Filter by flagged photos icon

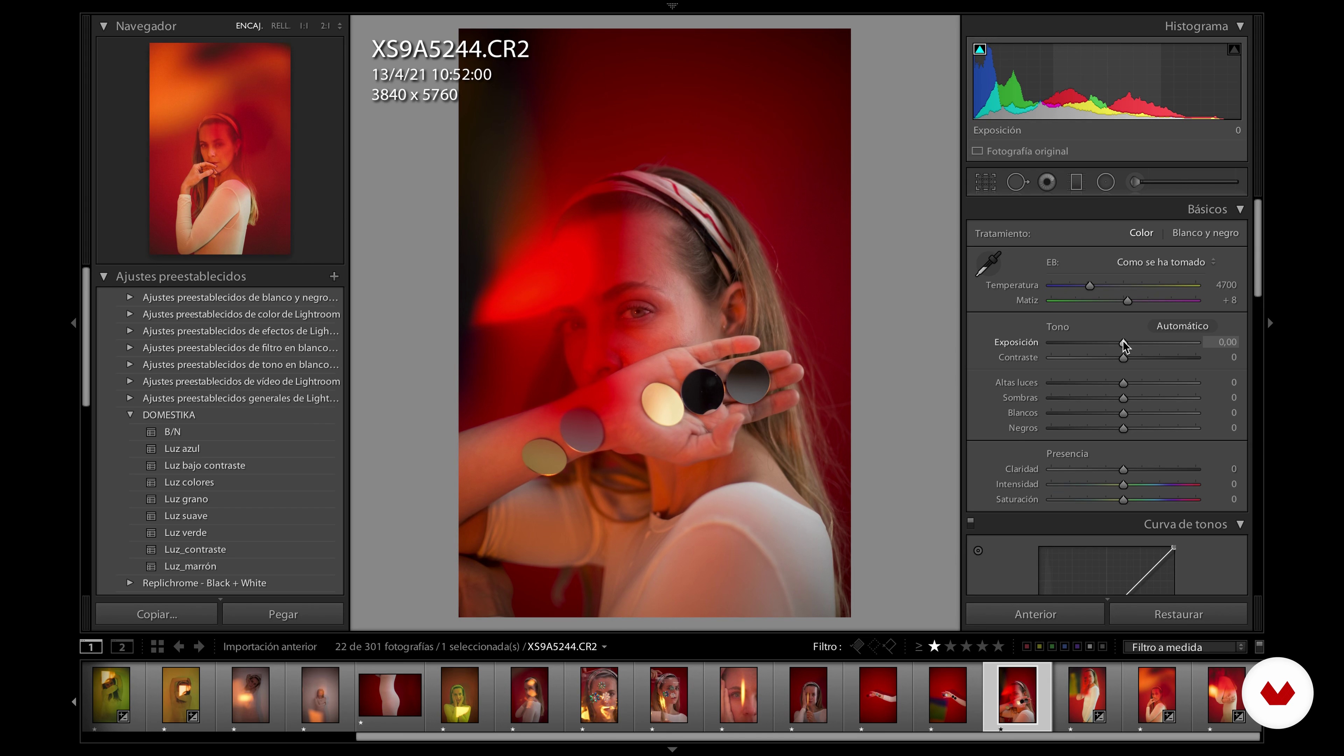pos(857,646)
